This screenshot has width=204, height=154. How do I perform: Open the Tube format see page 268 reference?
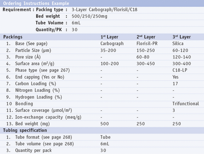(x=44, y=137)
